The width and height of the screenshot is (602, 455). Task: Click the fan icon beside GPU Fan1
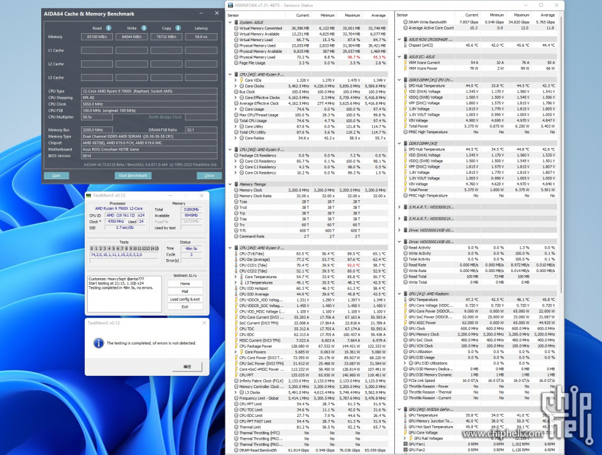pyautogui.click(x=405, y=444)
